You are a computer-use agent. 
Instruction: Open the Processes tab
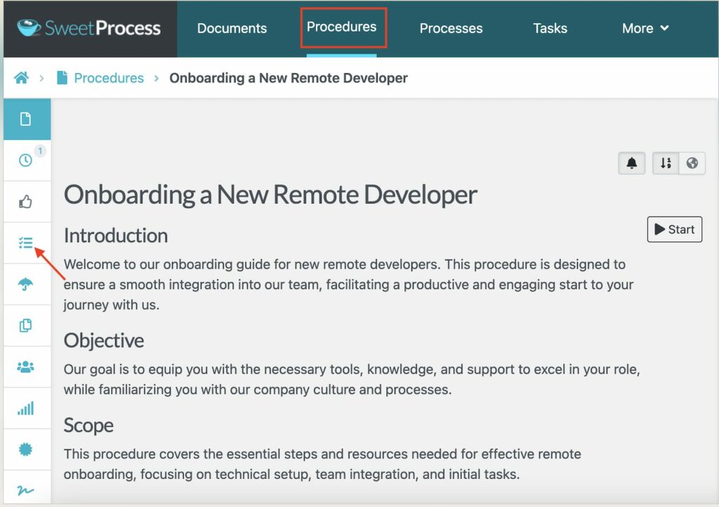point(451,29)
